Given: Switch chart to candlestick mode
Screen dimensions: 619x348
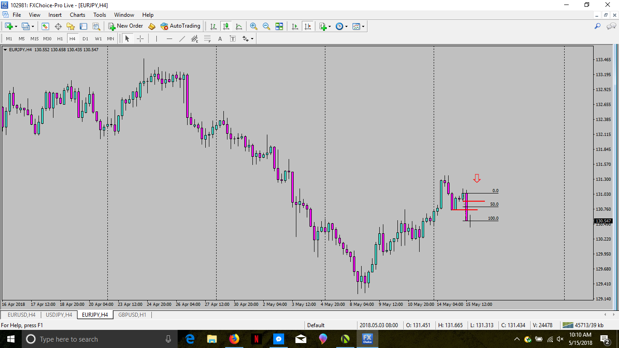Looking at the screenshot, I should (226, 26).
